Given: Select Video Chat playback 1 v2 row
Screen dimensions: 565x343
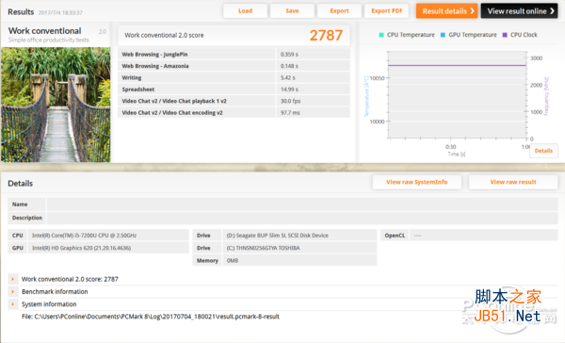Looking at the screenshot, I should click(x=234, y=101).
